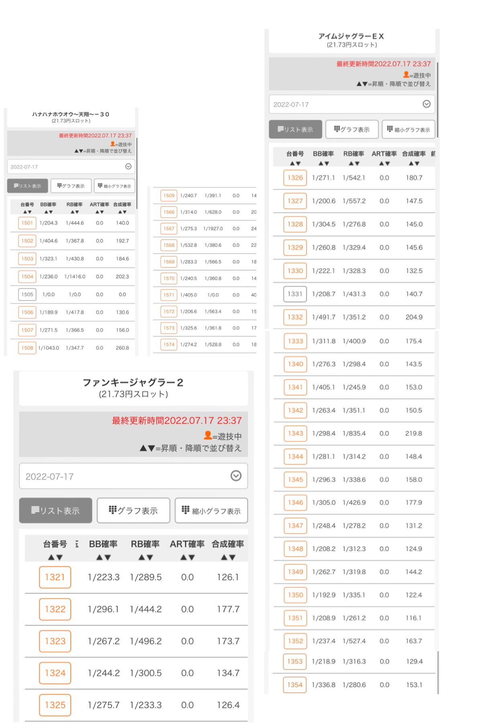Open machine number 1321
Screen dimensions: 482x723
[x=55, y=577]
